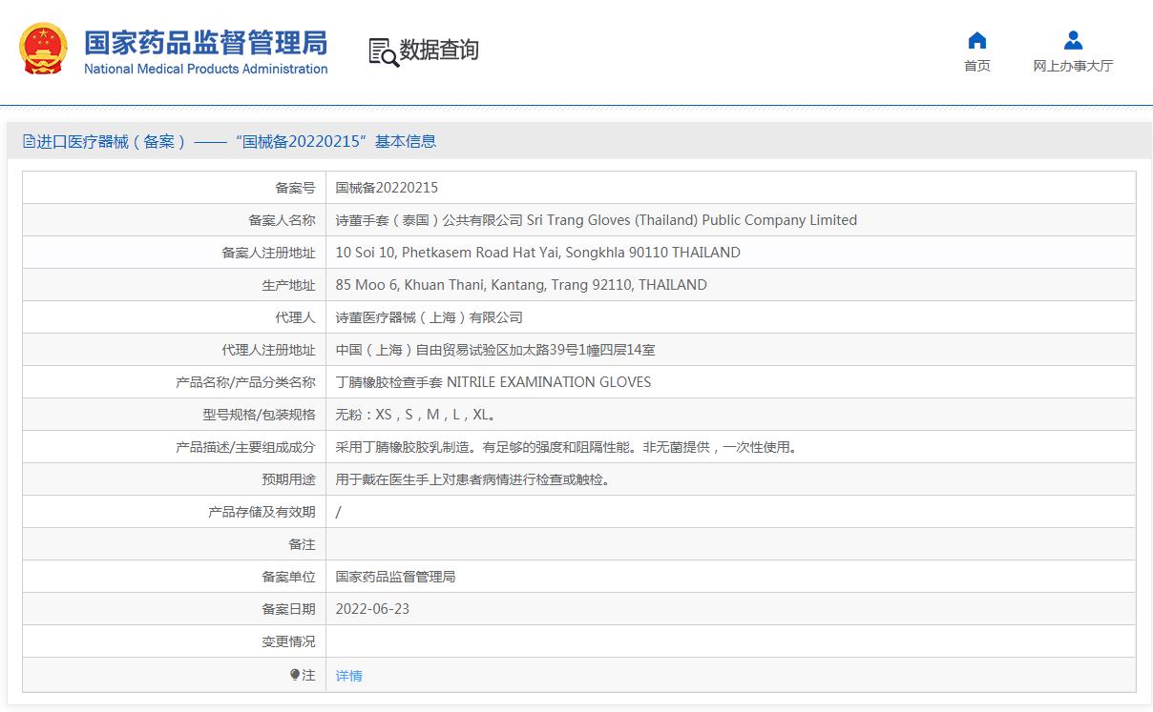Click the 代理人 label cell
Viewport: 1153px width, 712px height.
click(x=175, y=317)
